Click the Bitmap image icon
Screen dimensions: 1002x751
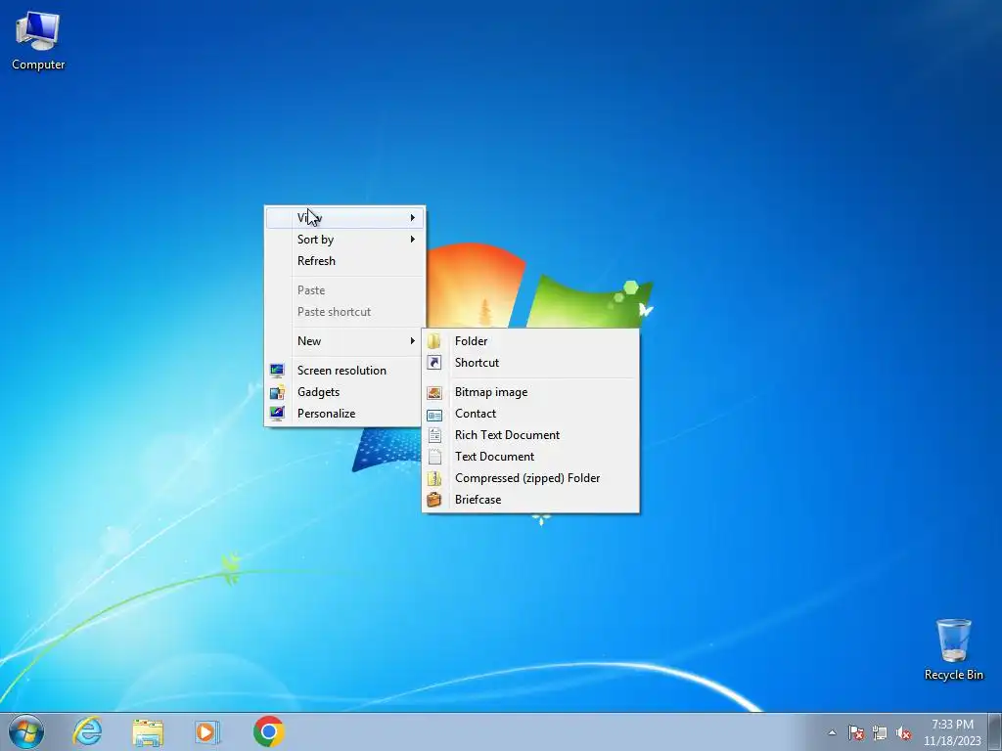433,393
